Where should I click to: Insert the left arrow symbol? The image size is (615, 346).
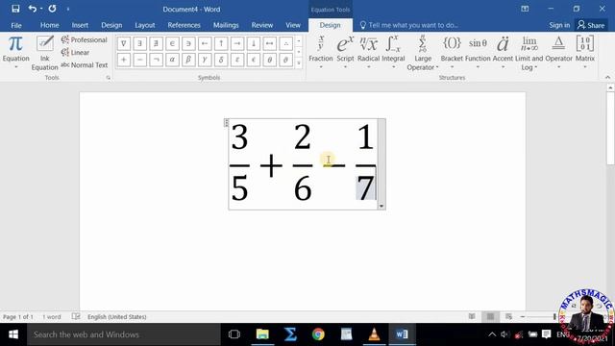[x=205, y=43]
